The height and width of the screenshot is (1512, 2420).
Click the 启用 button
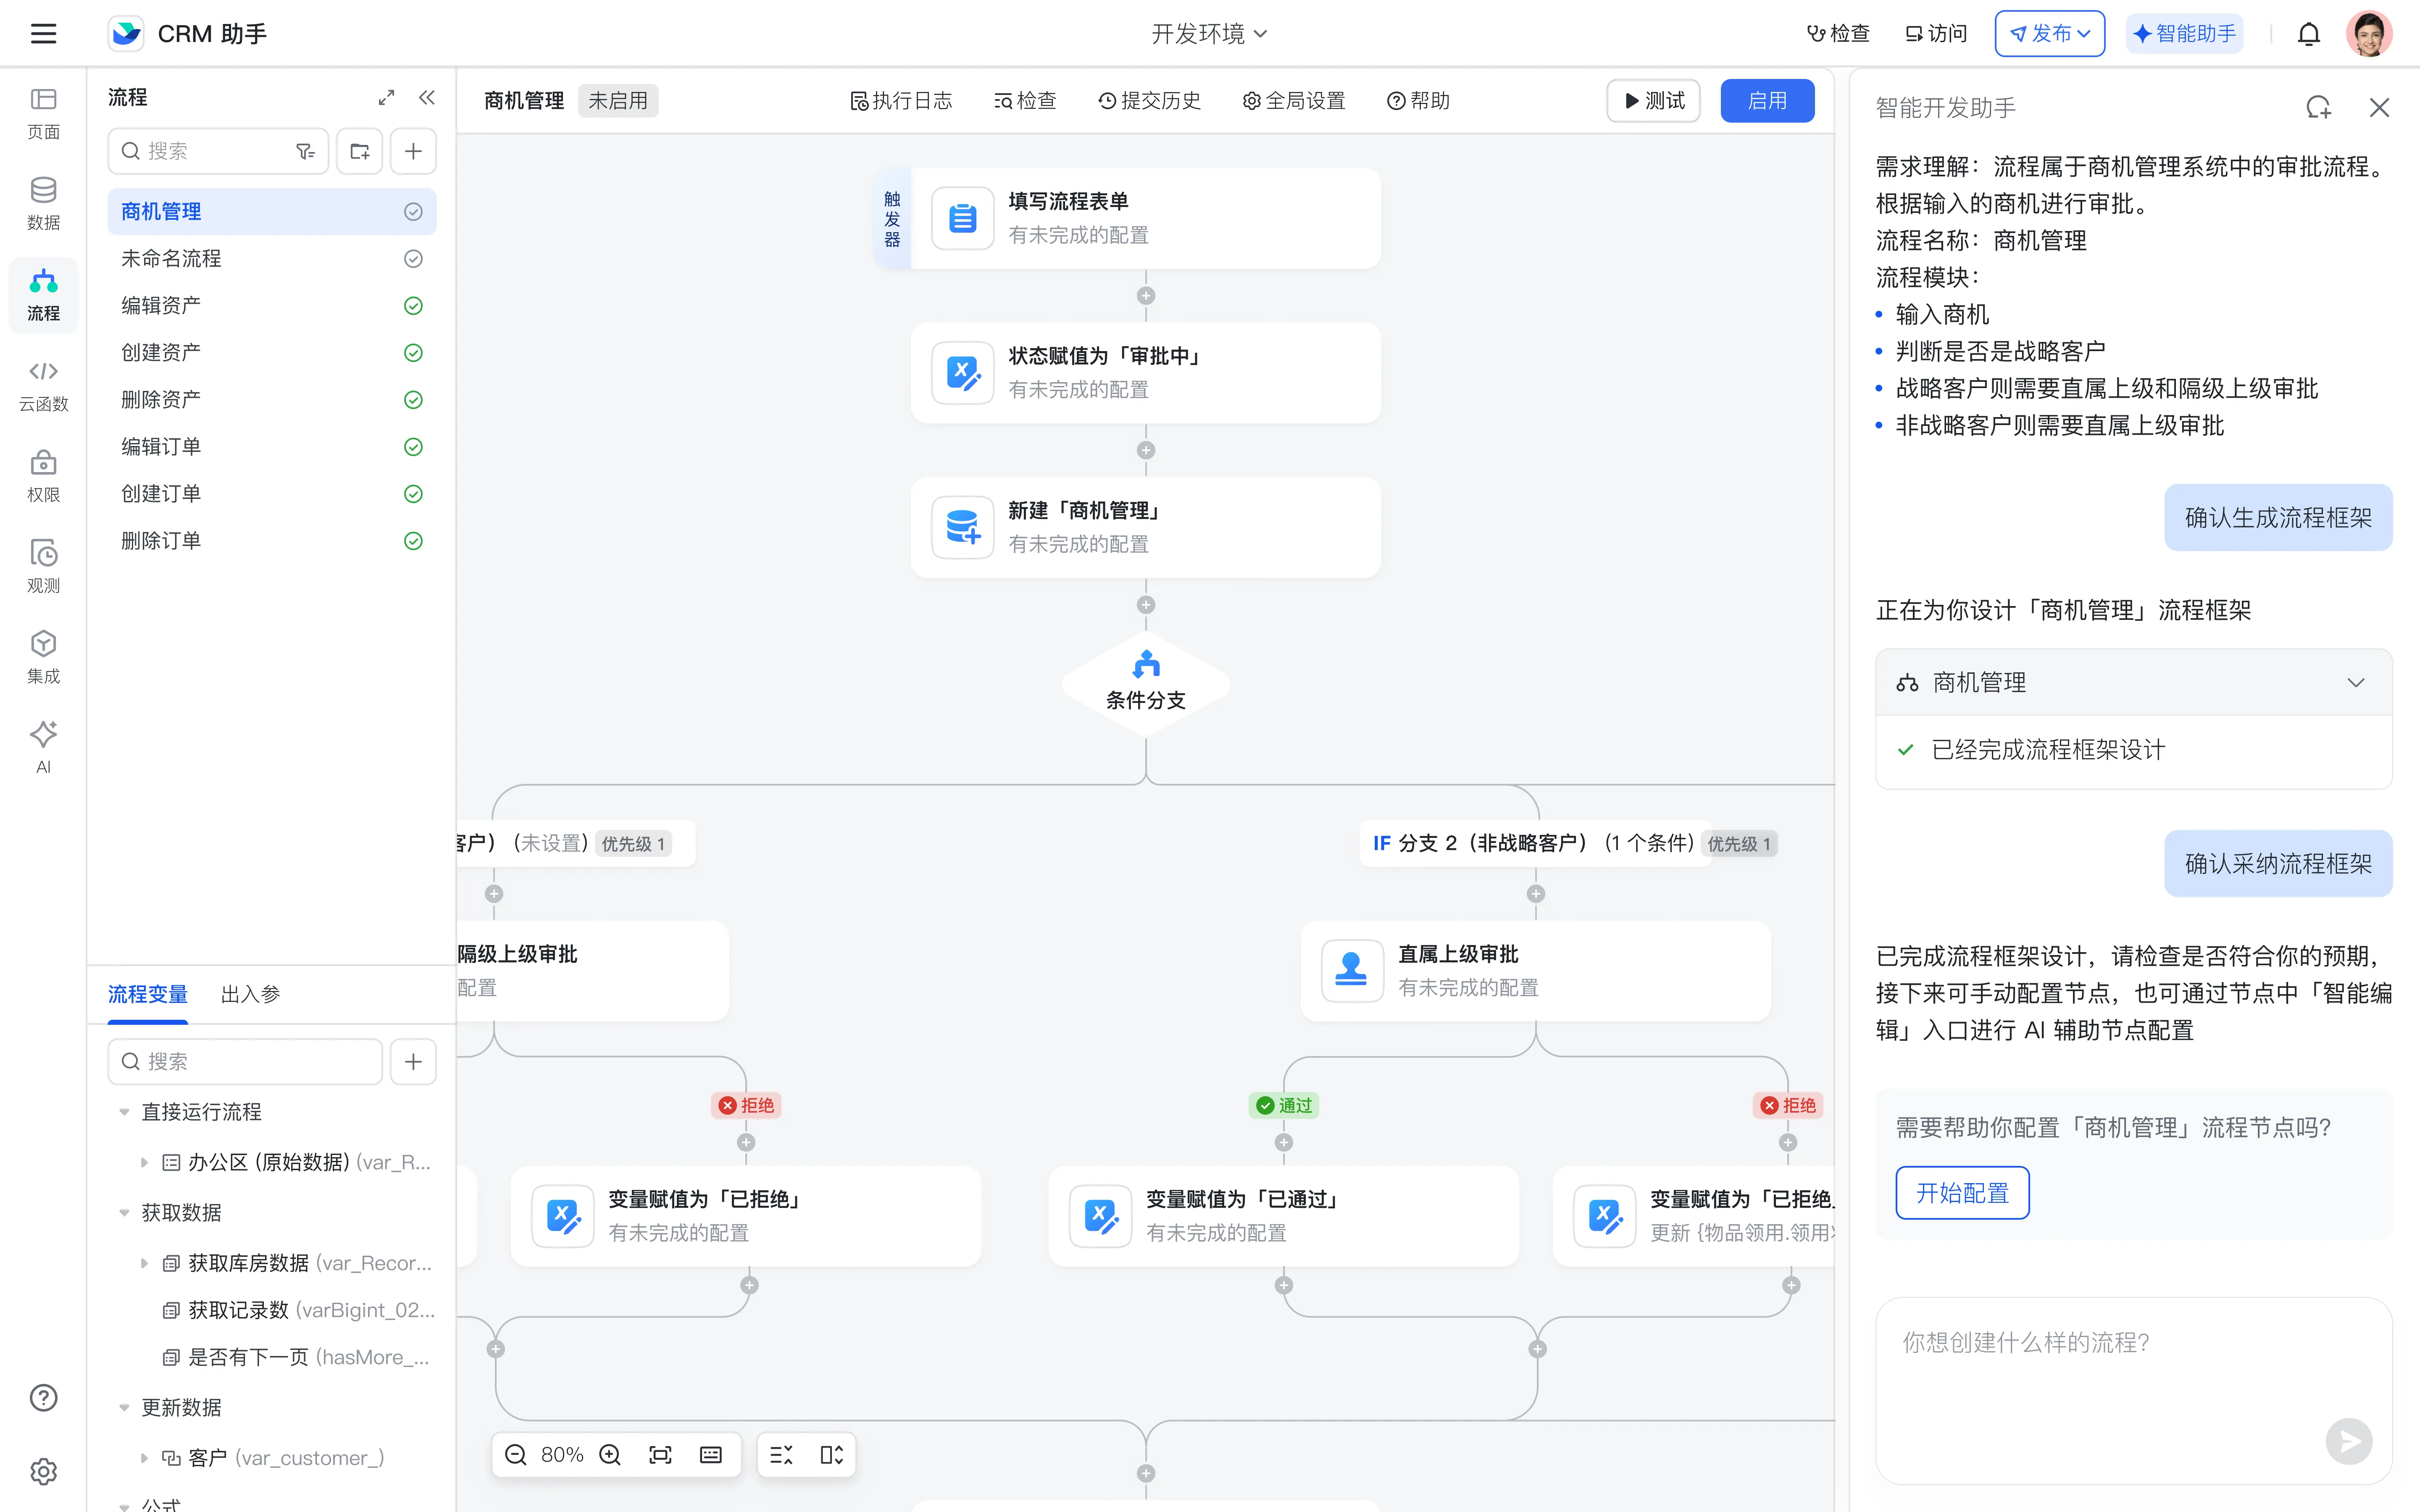tap(1767, 101)
